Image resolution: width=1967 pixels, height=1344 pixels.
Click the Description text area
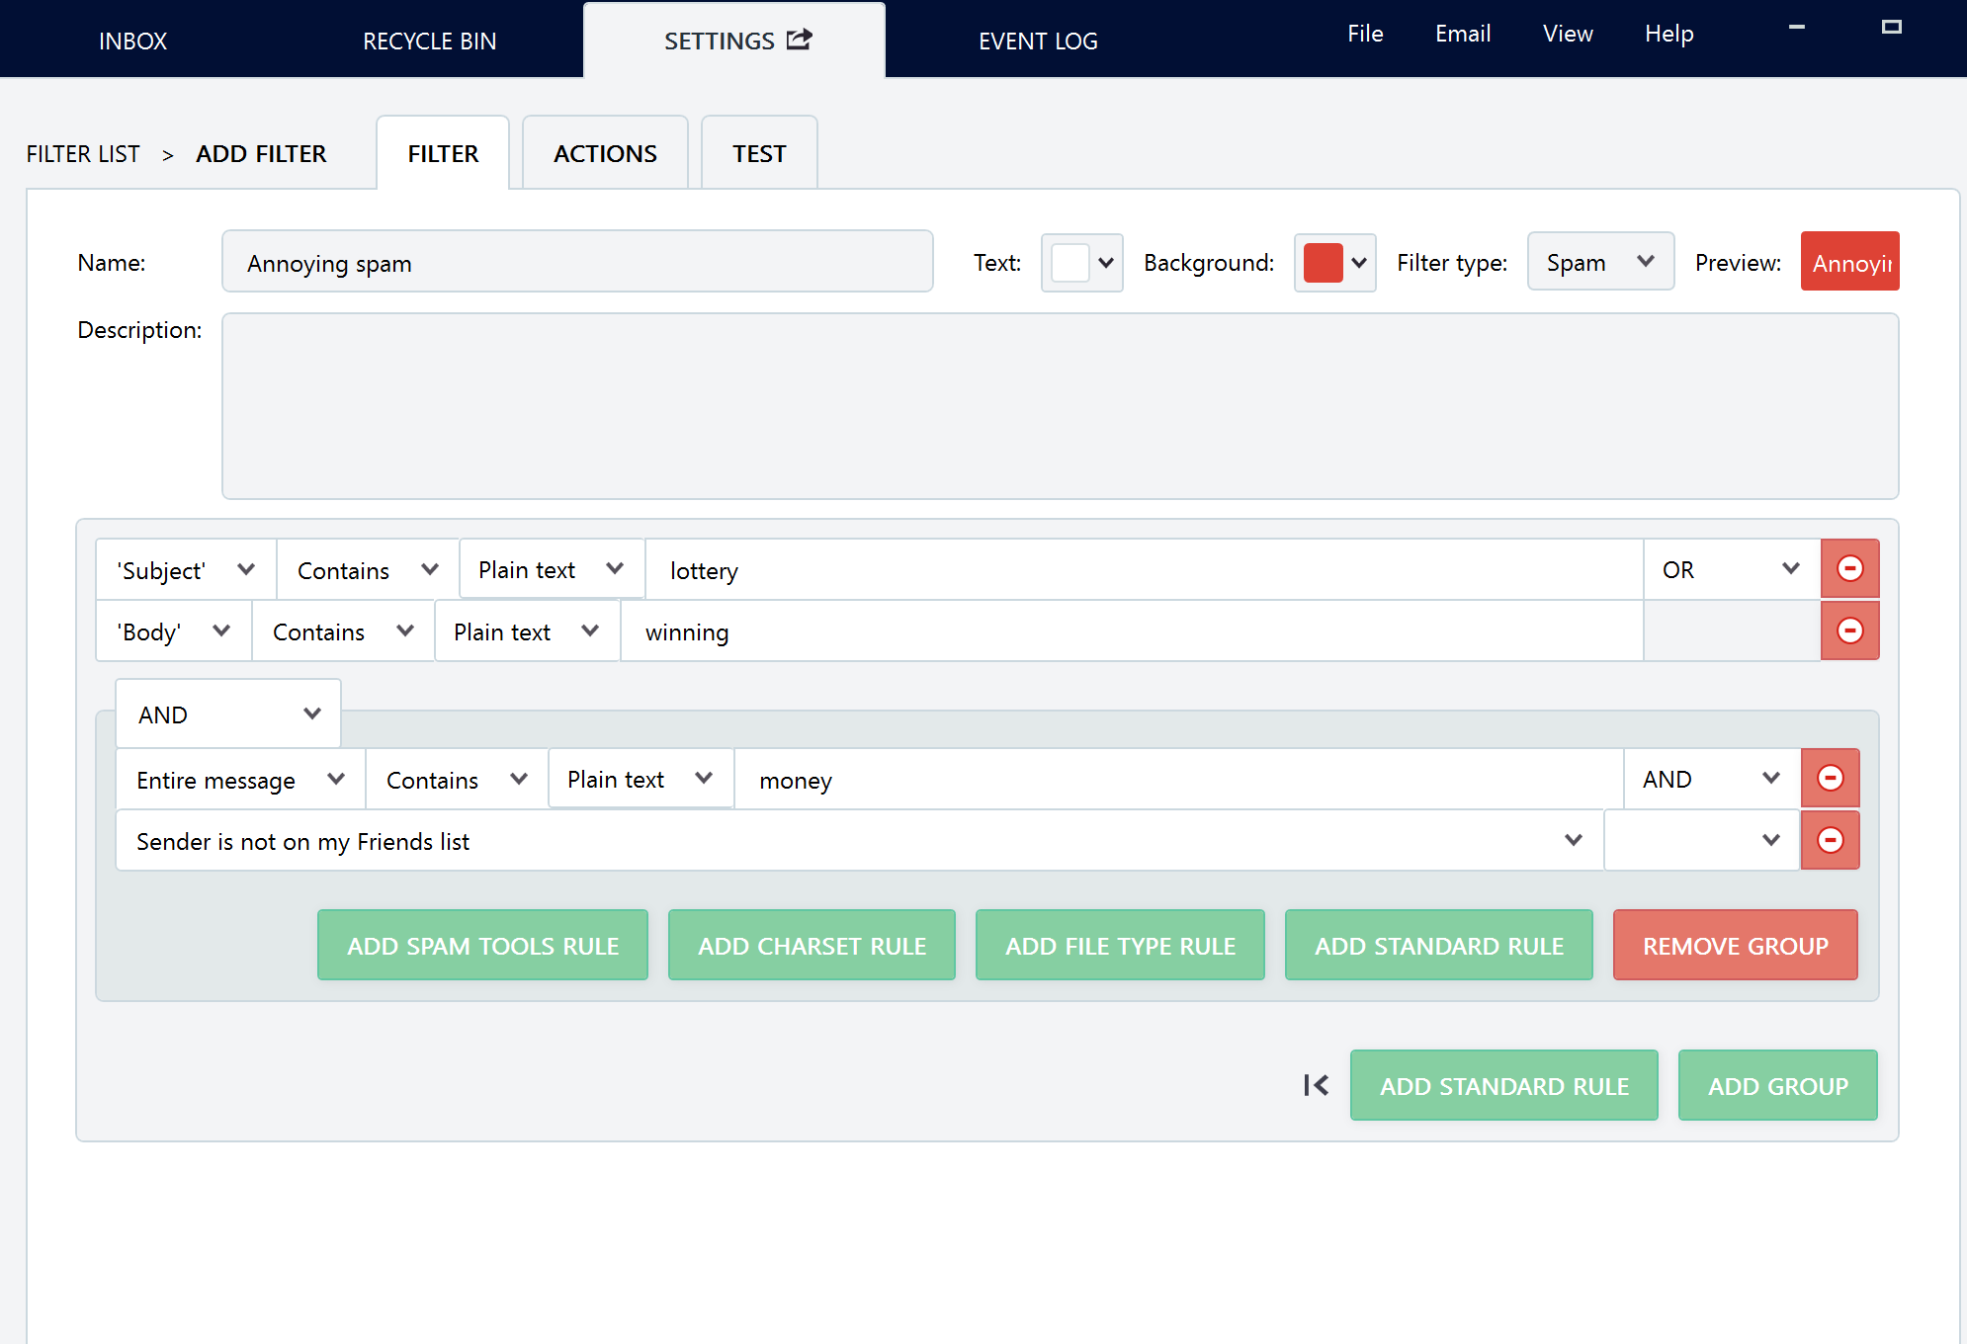1060,406
